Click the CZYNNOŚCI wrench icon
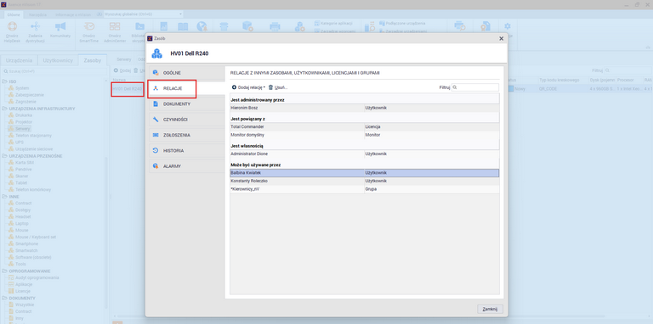This screenshot has width=653, height=324. tap(156, 120)
